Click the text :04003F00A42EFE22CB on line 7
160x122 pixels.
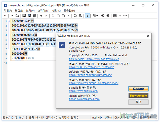[25, 49]
